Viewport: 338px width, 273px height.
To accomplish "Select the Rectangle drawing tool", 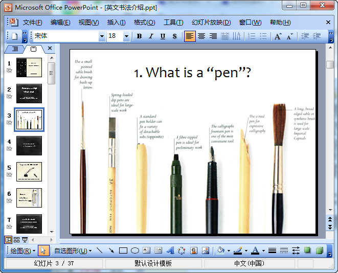I will tap(123, 251).
